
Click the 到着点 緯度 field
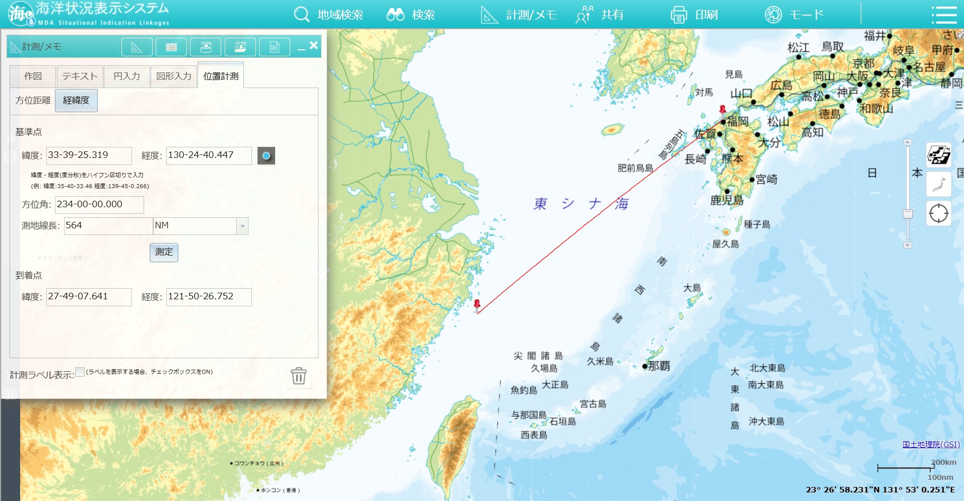click(x=89, y=297)
